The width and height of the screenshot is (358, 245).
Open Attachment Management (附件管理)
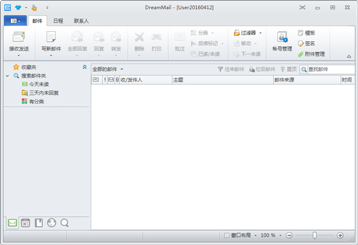[311, 54]
